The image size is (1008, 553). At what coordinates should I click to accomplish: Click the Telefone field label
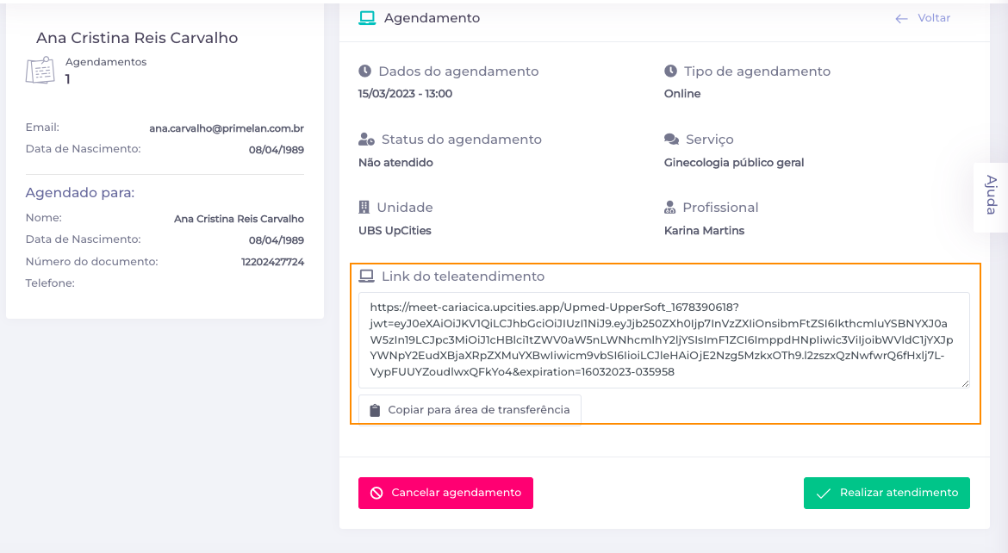(x=50, y=283)
